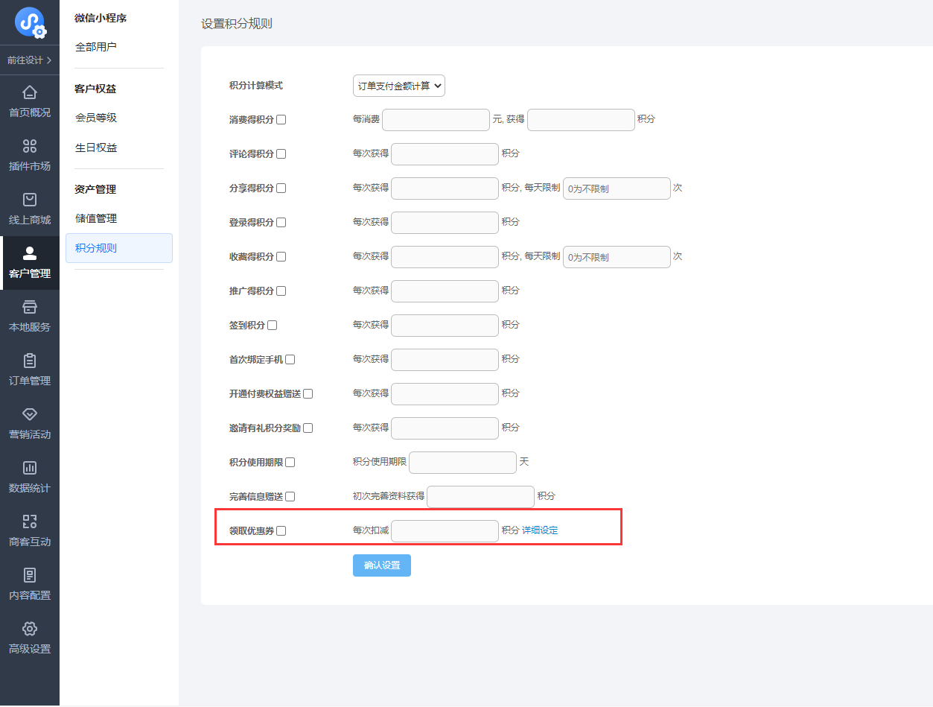Go to 储值管理 menu item
The image size is (933, 707).
pos(96,218)
